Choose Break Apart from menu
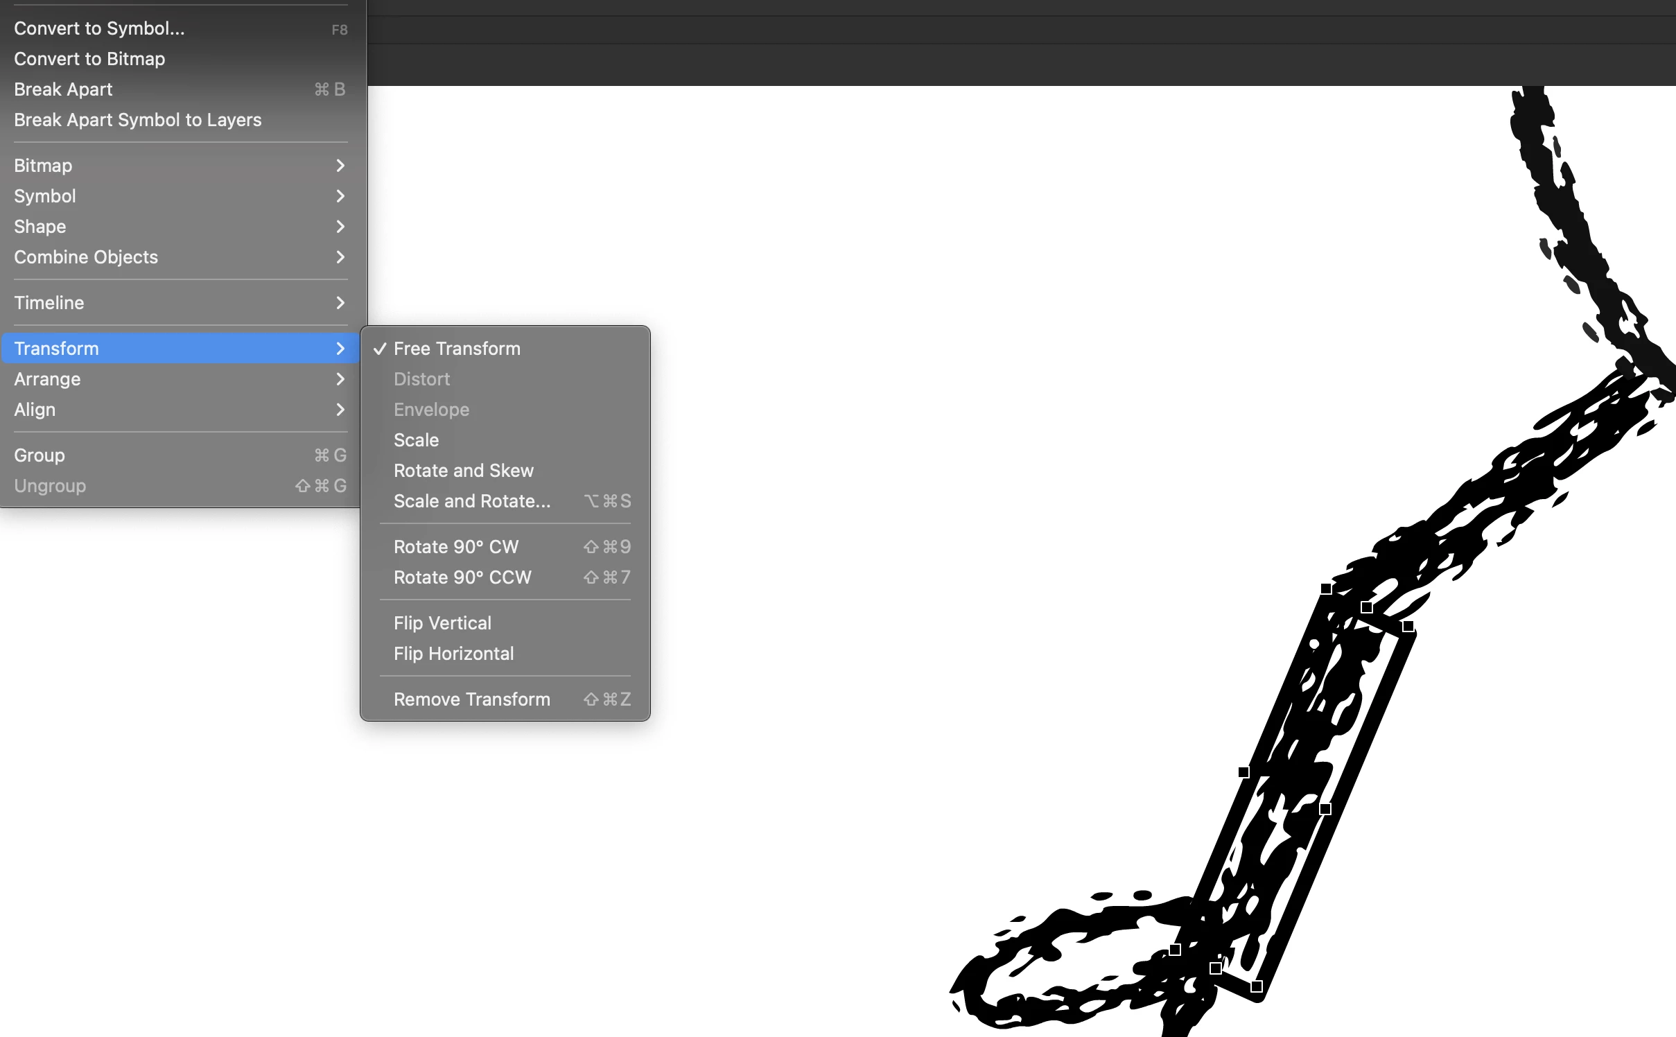The image size is (1676, 1037). pos(63,89)
